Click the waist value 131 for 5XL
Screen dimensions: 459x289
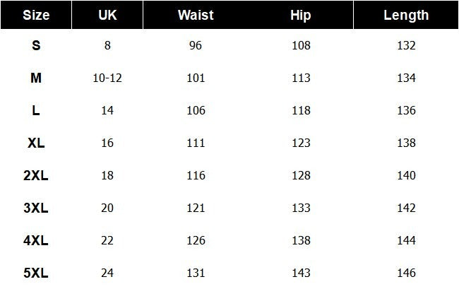(196, 273)
